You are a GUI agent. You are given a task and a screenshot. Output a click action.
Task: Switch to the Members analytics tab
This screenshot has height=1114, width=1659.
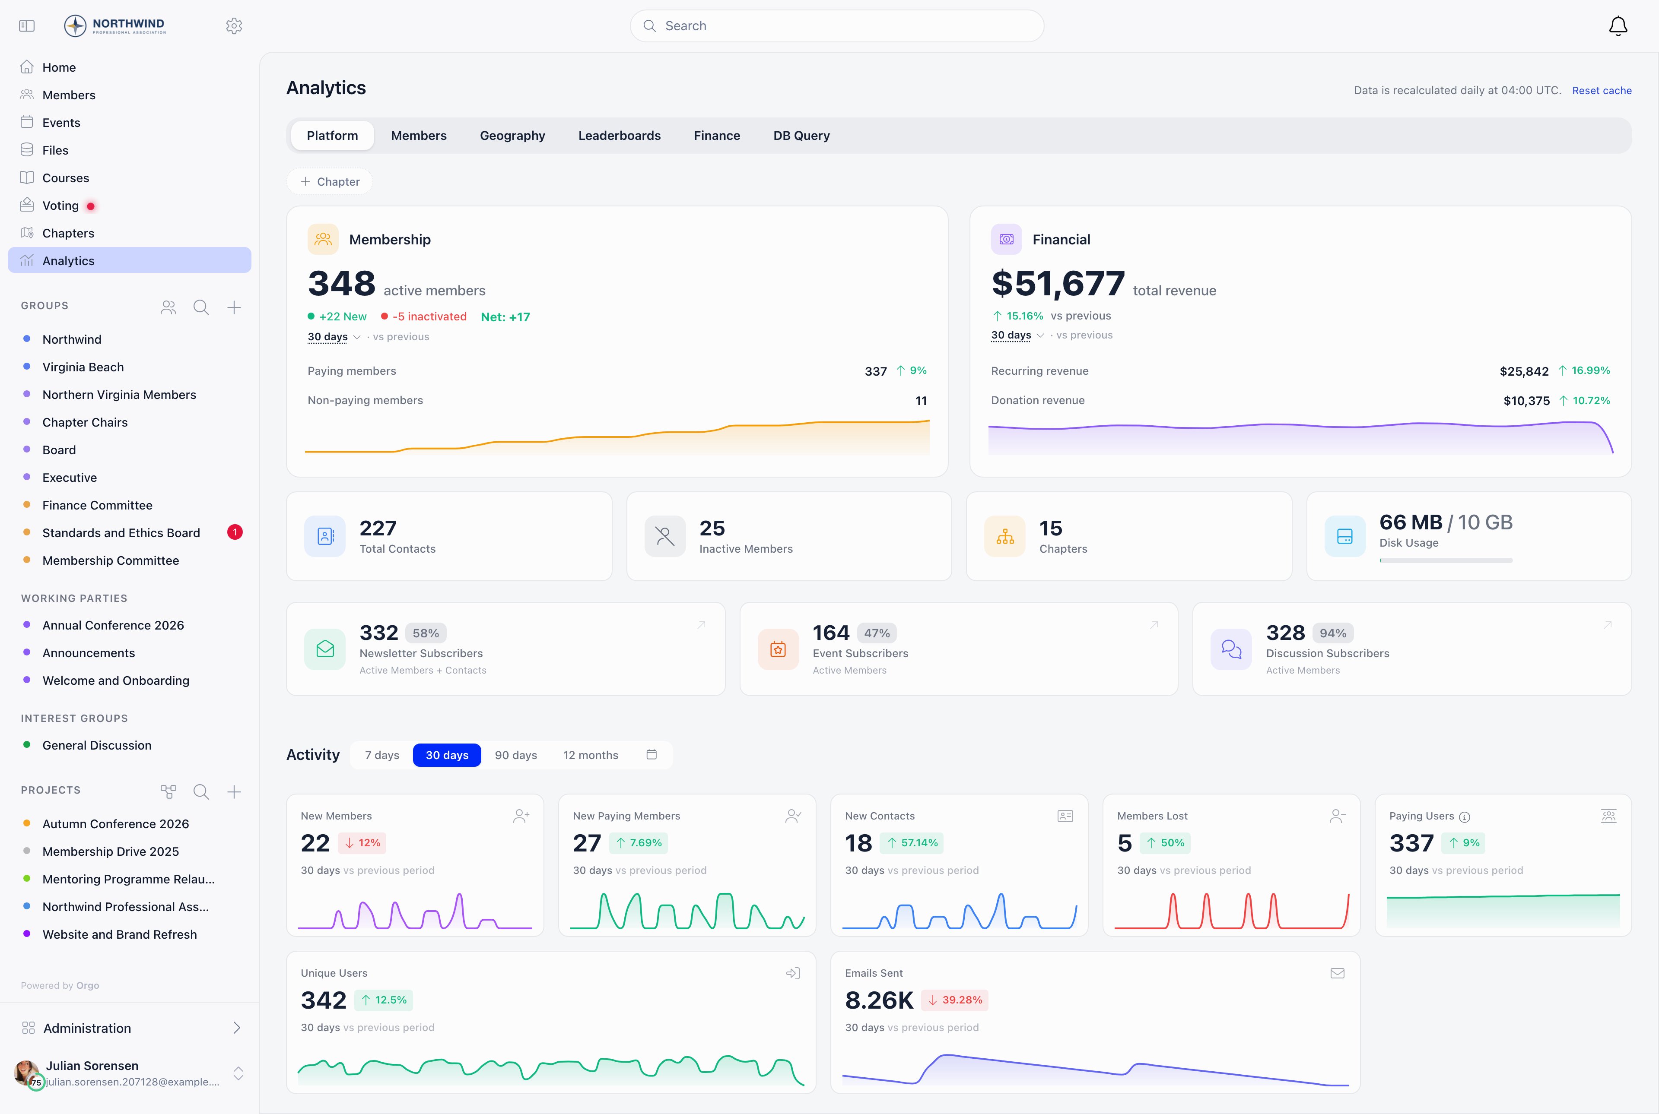coord(419,136)
